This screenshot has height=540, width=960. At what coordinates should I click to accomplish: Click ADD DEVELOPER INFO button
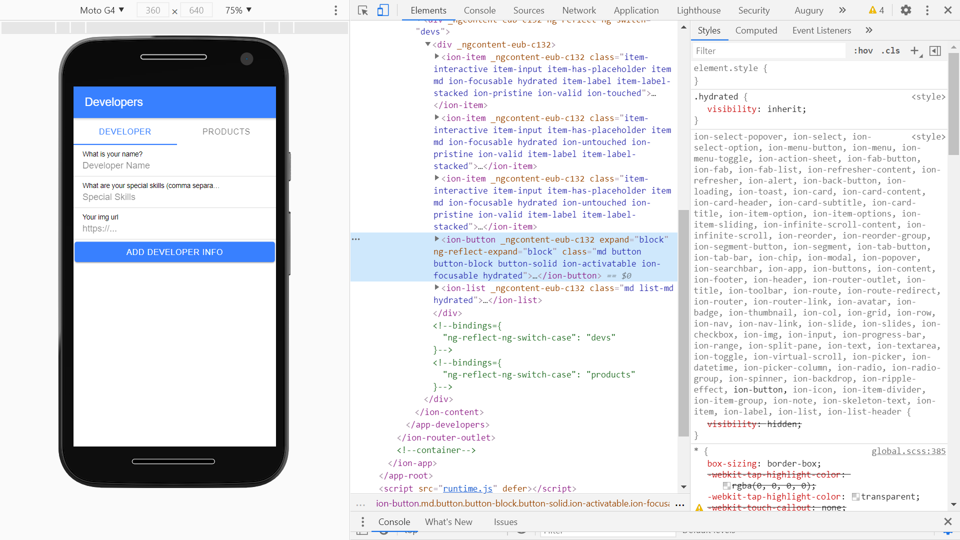click(174, 252)
